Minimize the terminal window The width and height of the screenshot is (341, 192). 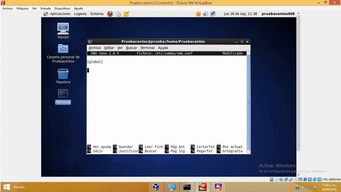pos(236,42)
